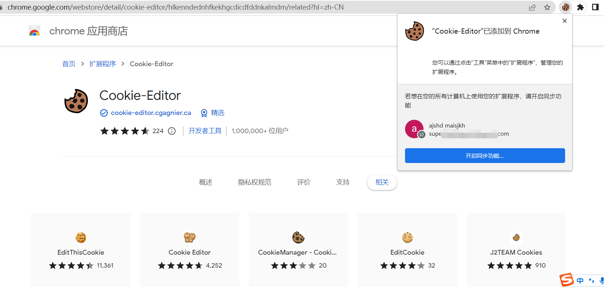Click the verified publisher badge icon
Image resolution: width=604 pixels, height=292 pixels.
[104, 113]
